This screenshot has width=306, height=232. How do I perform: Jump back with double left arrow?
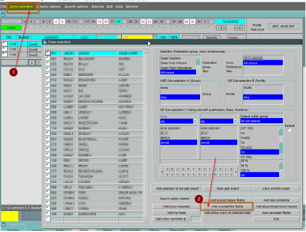[x=224, y=28]
